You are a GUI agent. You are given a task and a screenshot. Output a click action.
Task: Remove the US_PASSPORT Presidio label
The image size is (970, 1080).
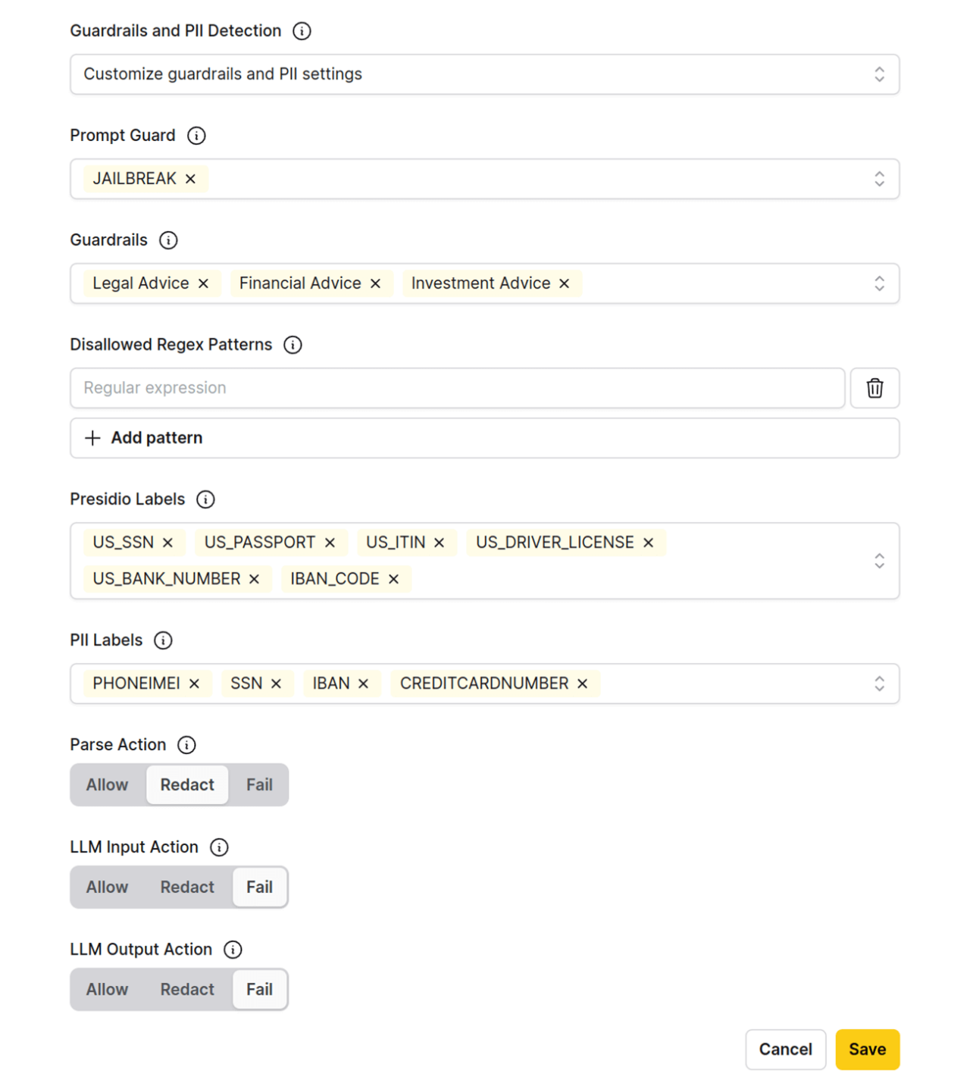330,543
